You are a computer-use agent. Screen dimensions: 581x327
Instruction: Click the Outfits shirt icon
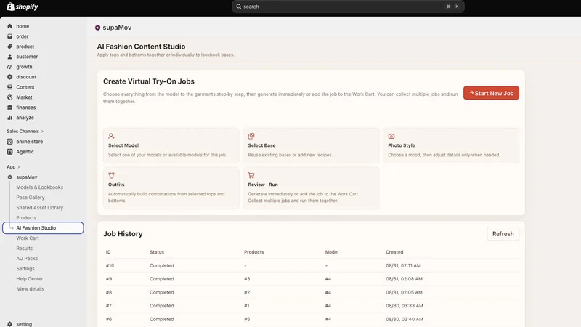coord(111,175)
